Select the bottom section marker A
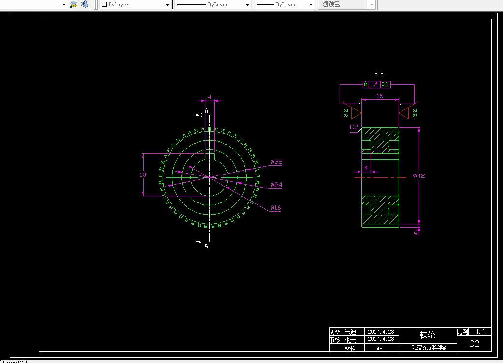The height and width of the screenshot is (363, 503). tap(206, 246)
